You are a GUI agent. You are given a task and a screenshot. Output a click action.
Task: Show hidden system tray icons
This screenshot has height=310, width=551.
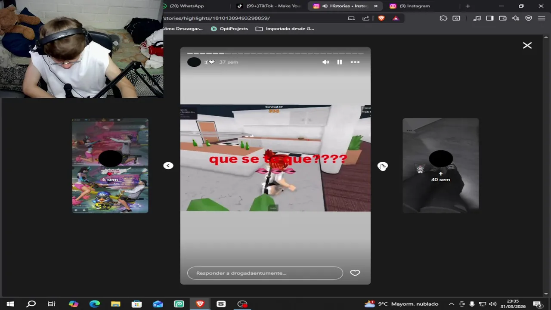pyautogui.click(x=451, y=304)
